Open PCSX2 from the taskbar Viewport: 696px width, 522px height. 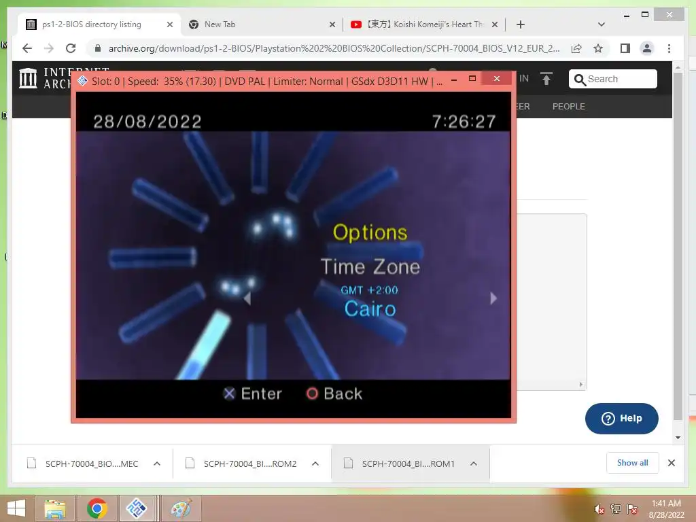(x=136, y=508)
